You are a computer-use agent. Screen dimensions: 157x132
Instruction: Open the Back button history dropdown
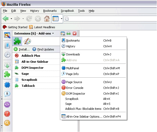click(x=11, y=19)
